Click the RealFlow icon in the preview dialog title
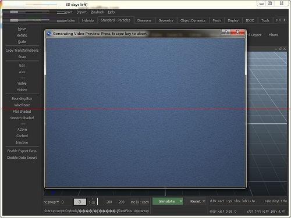Image resolution: width=291 pixels, height=218 pixels. (49, 34)
